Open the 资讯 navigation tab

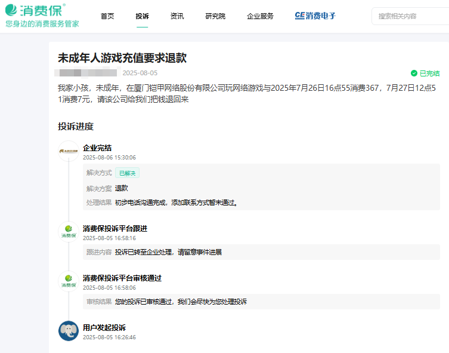click(177, 16)
